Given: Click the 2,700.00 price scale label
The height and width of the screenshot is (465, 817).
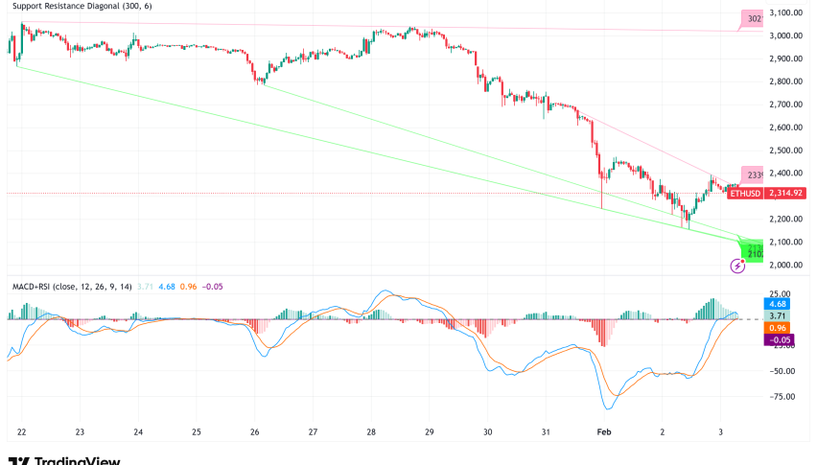Looking at the screenshot, I should 786,105.
